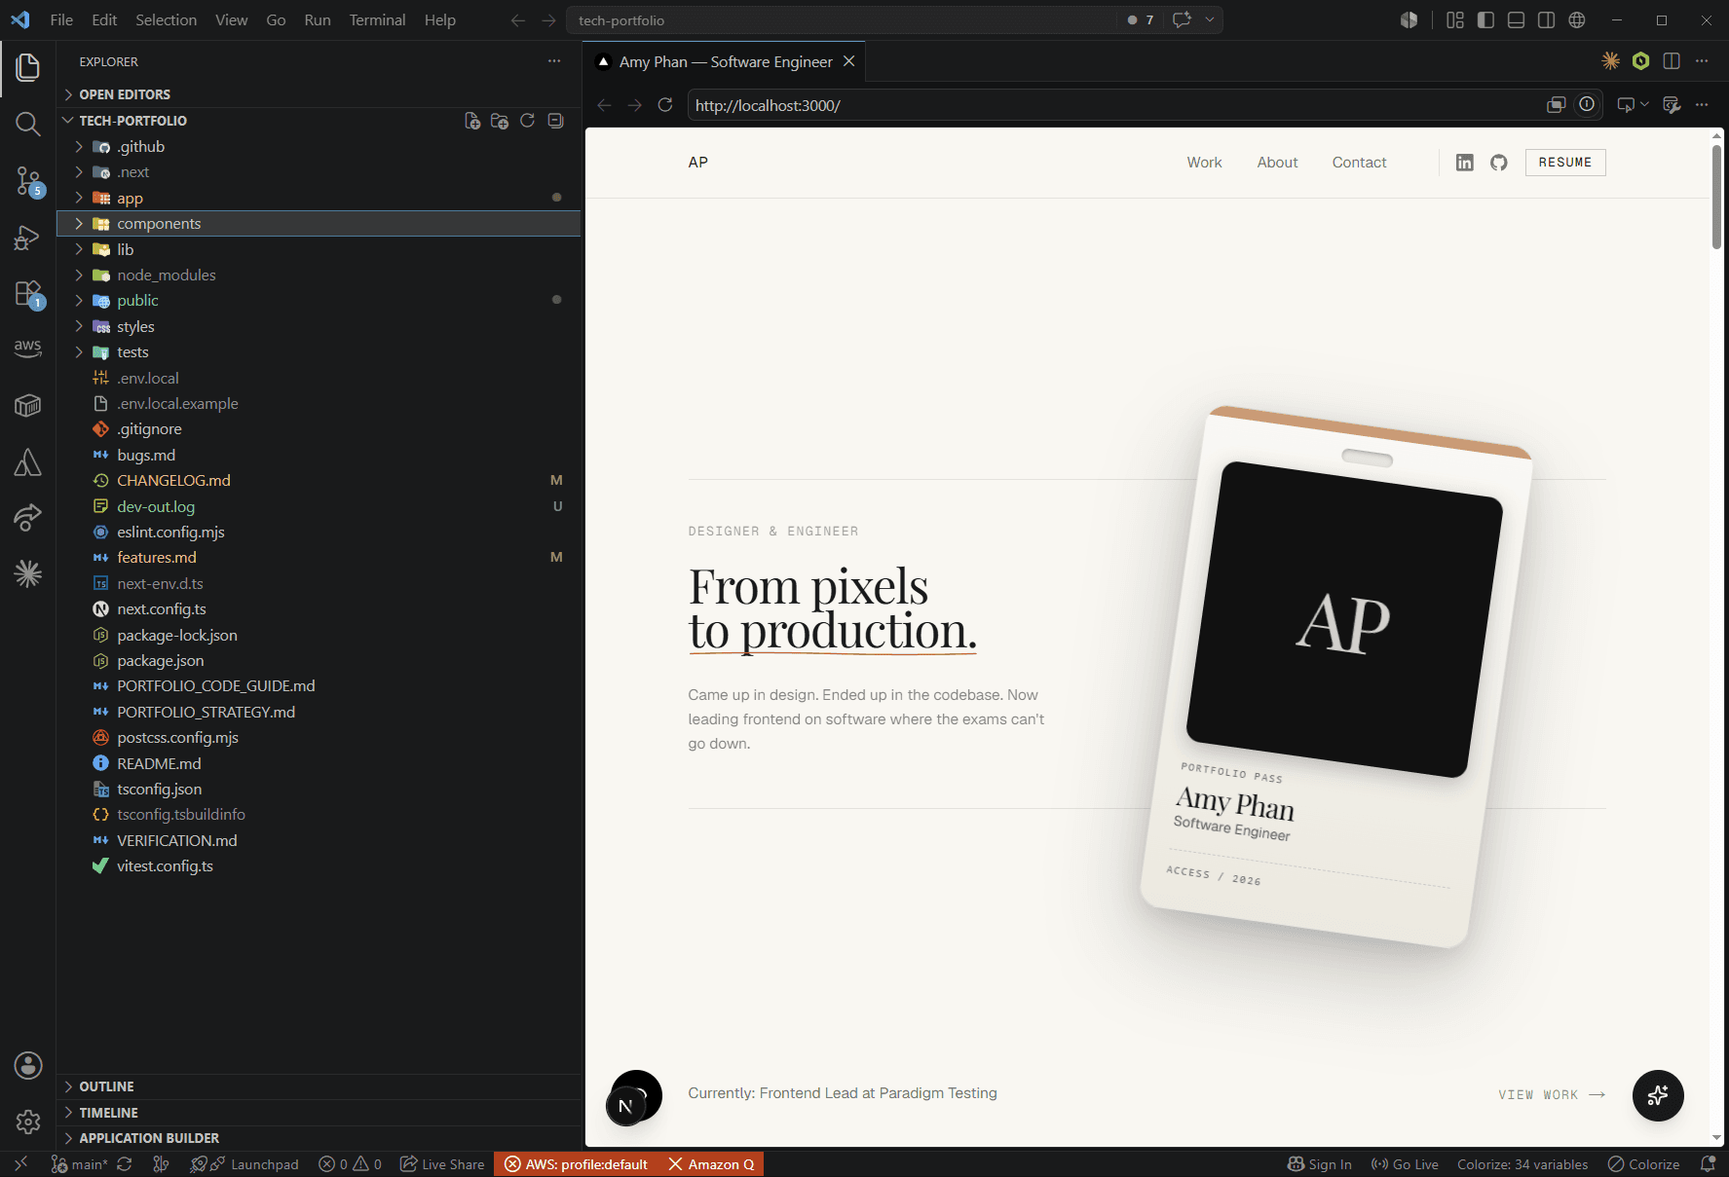
Task: Expand the public folder
Action: [319, 301]
